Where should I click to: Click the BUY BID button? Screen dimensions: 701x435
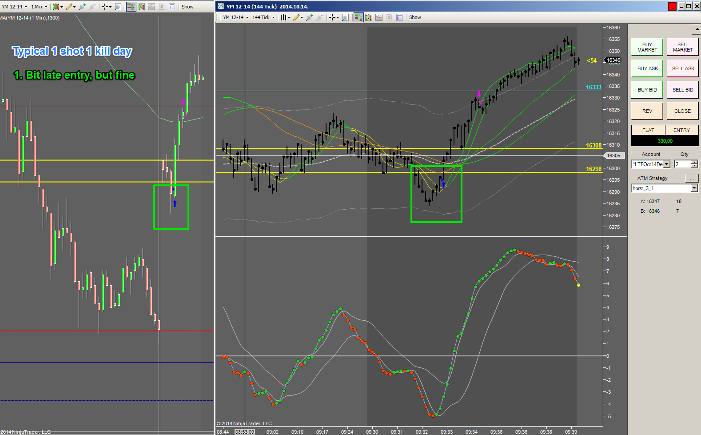tap(647, 90)
